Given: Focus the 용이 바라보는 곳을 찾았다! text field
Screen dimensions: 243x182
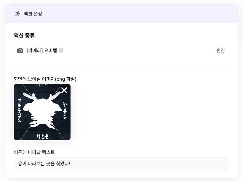Looking at the screenshot, I should tap(121, 163).
